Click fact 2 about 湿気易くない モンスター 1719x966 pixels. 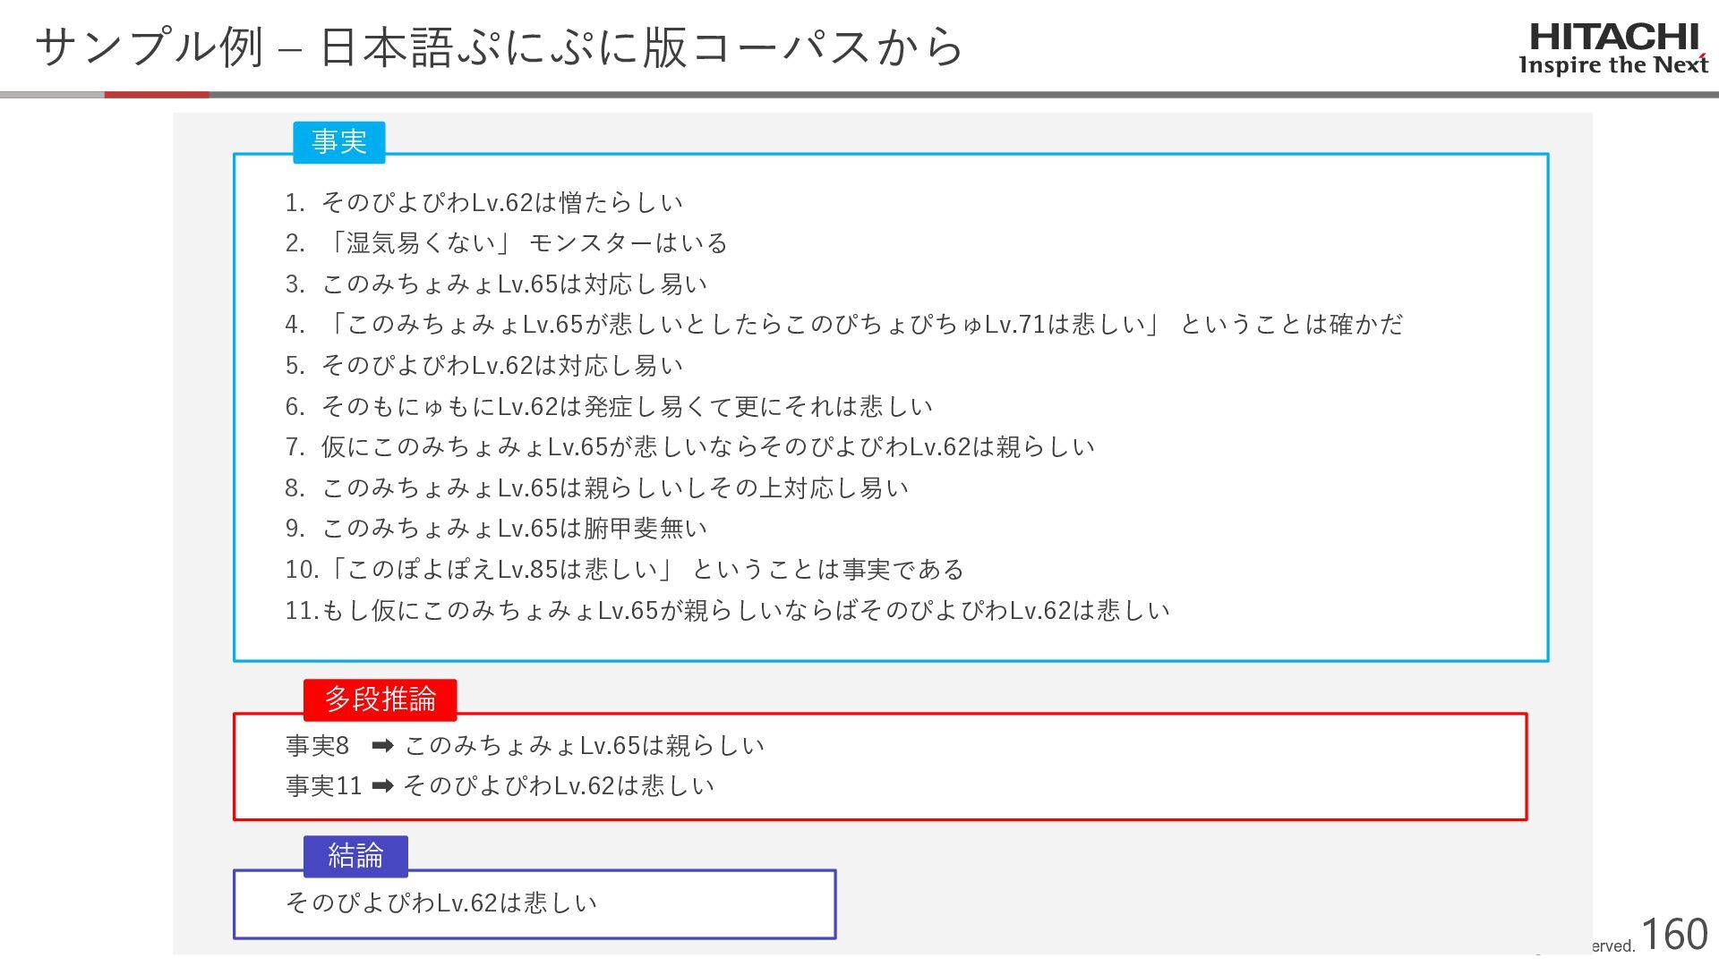[507, 243]
